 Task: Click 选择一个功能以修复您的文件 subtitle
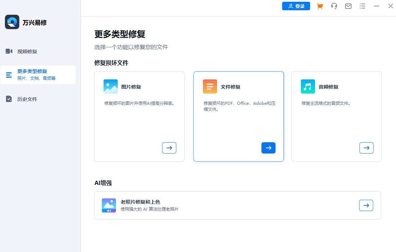pos(131,47)
